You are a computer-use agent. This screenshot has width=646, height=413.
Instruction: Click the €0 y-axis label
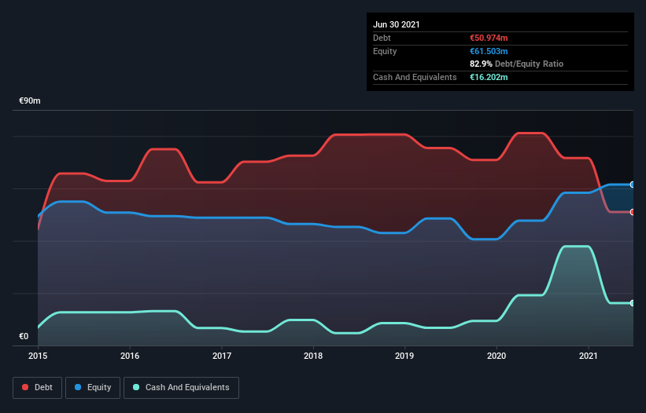[x=24, y=336]
